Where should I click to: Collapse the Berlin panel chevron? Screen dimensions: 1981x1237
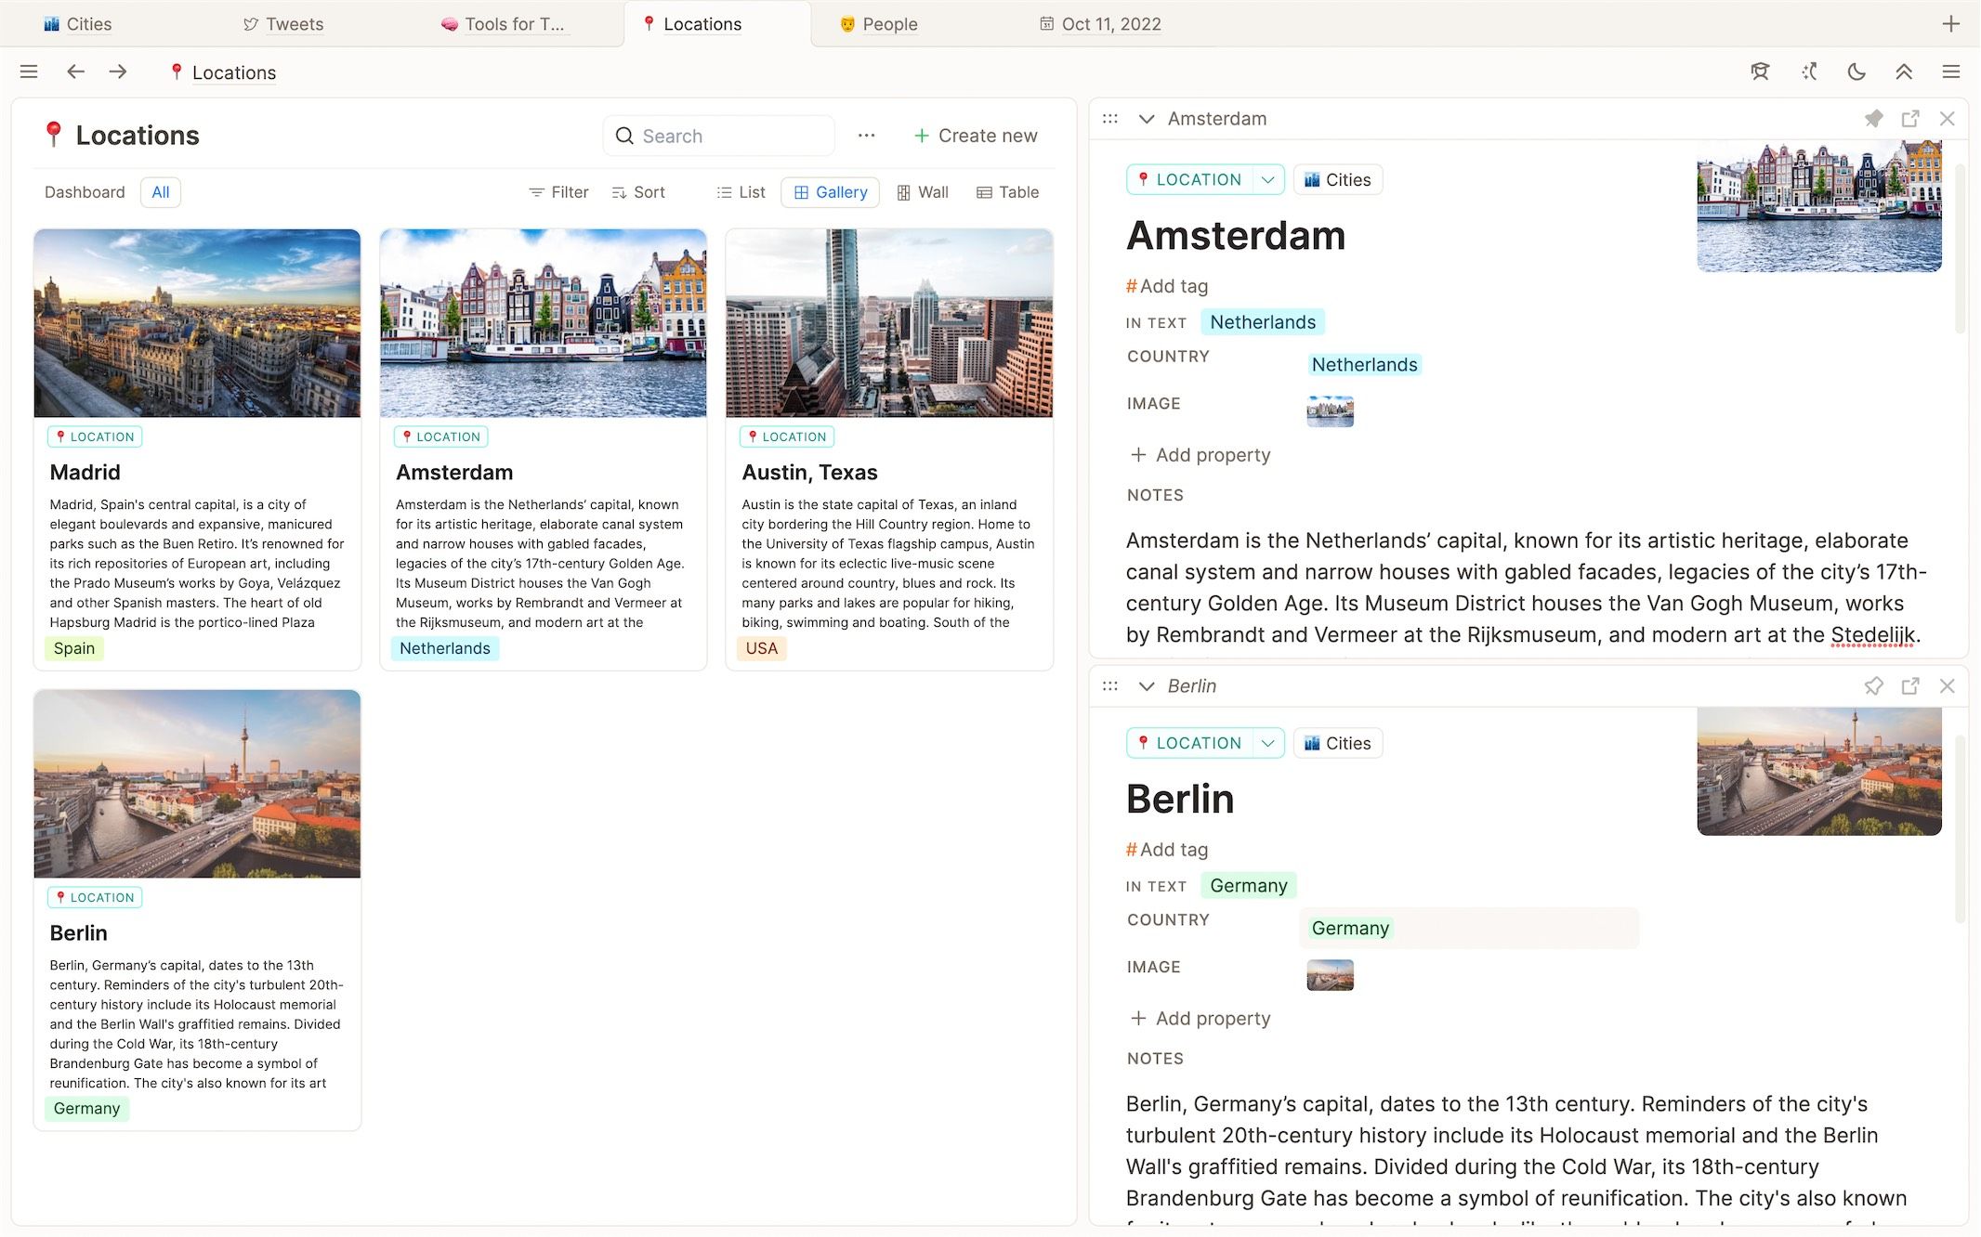coord(1147,686)
